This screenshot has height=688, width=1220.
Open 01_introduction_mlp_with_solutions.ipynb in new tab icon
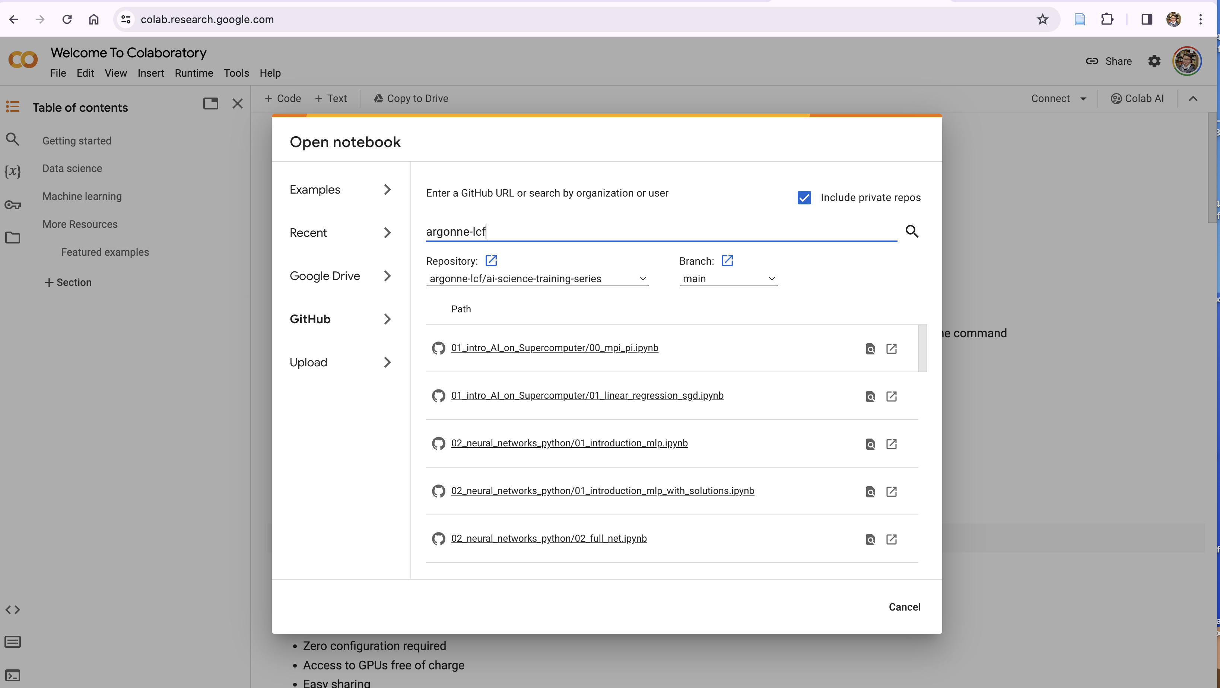tap(891, 491)
